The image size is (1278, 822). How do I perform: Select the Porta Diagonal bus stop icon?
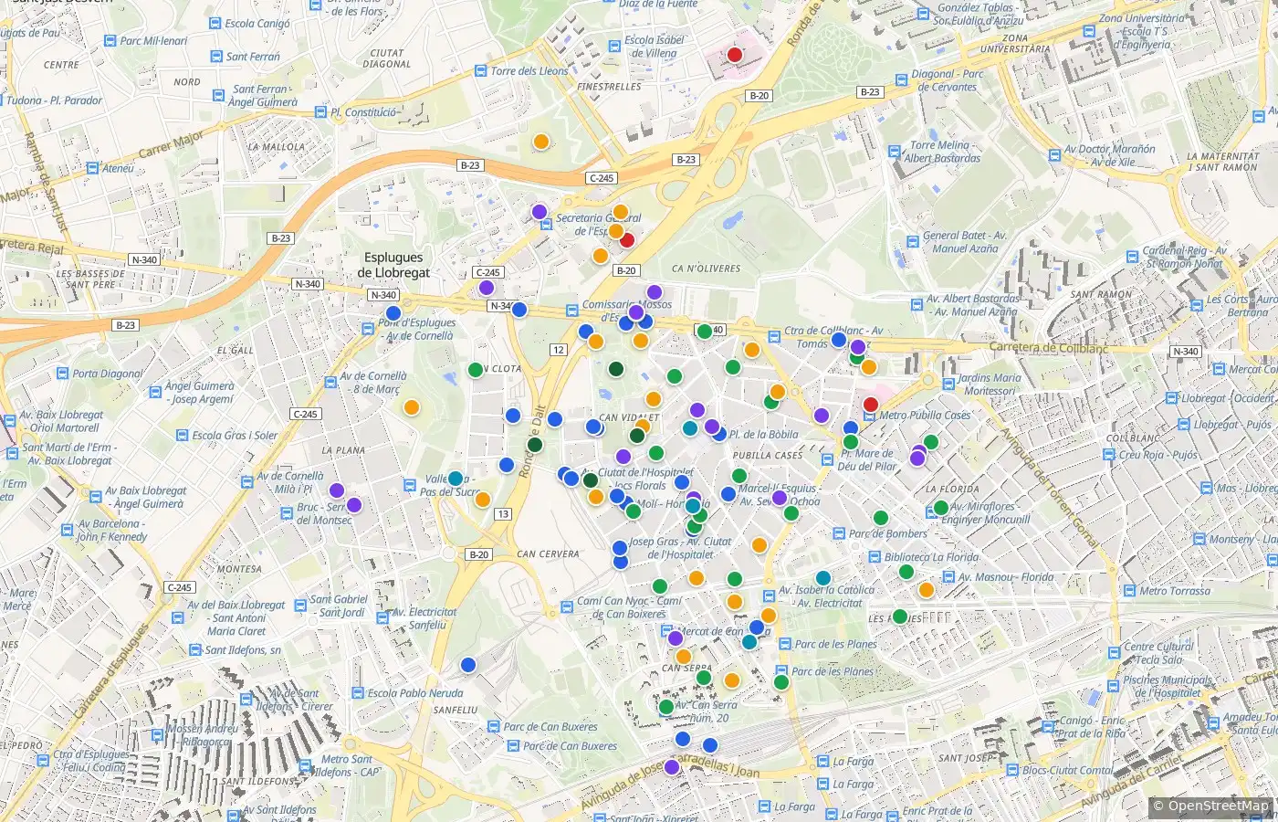click(x=63, y=374)
